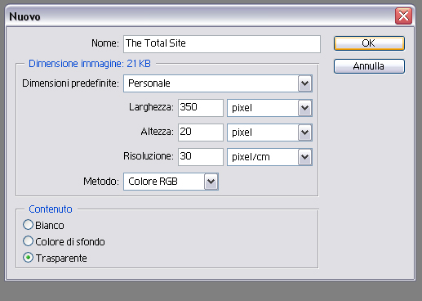Viewport: 422px width, 301px height.
Task: Open the pixel/cm resolution unit dropdown
Action: tap(304, 157)
